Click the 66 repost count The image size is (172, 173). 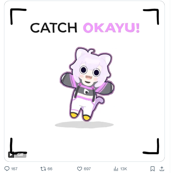(x=50, y=169)
